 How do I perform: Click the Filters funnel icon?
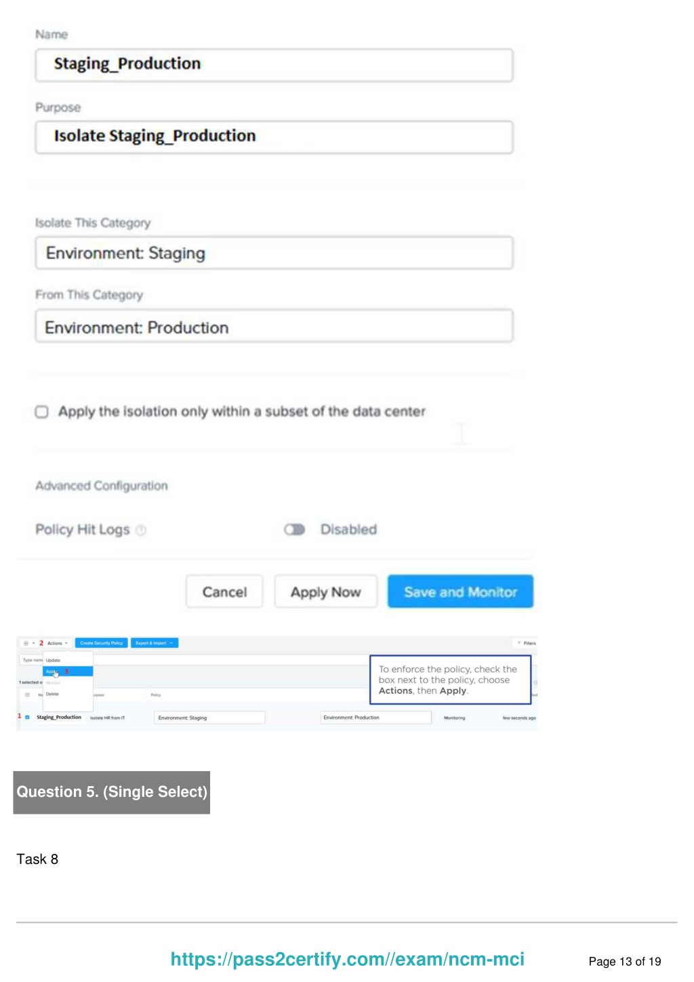pyautogui.click(x=519, y=643)
